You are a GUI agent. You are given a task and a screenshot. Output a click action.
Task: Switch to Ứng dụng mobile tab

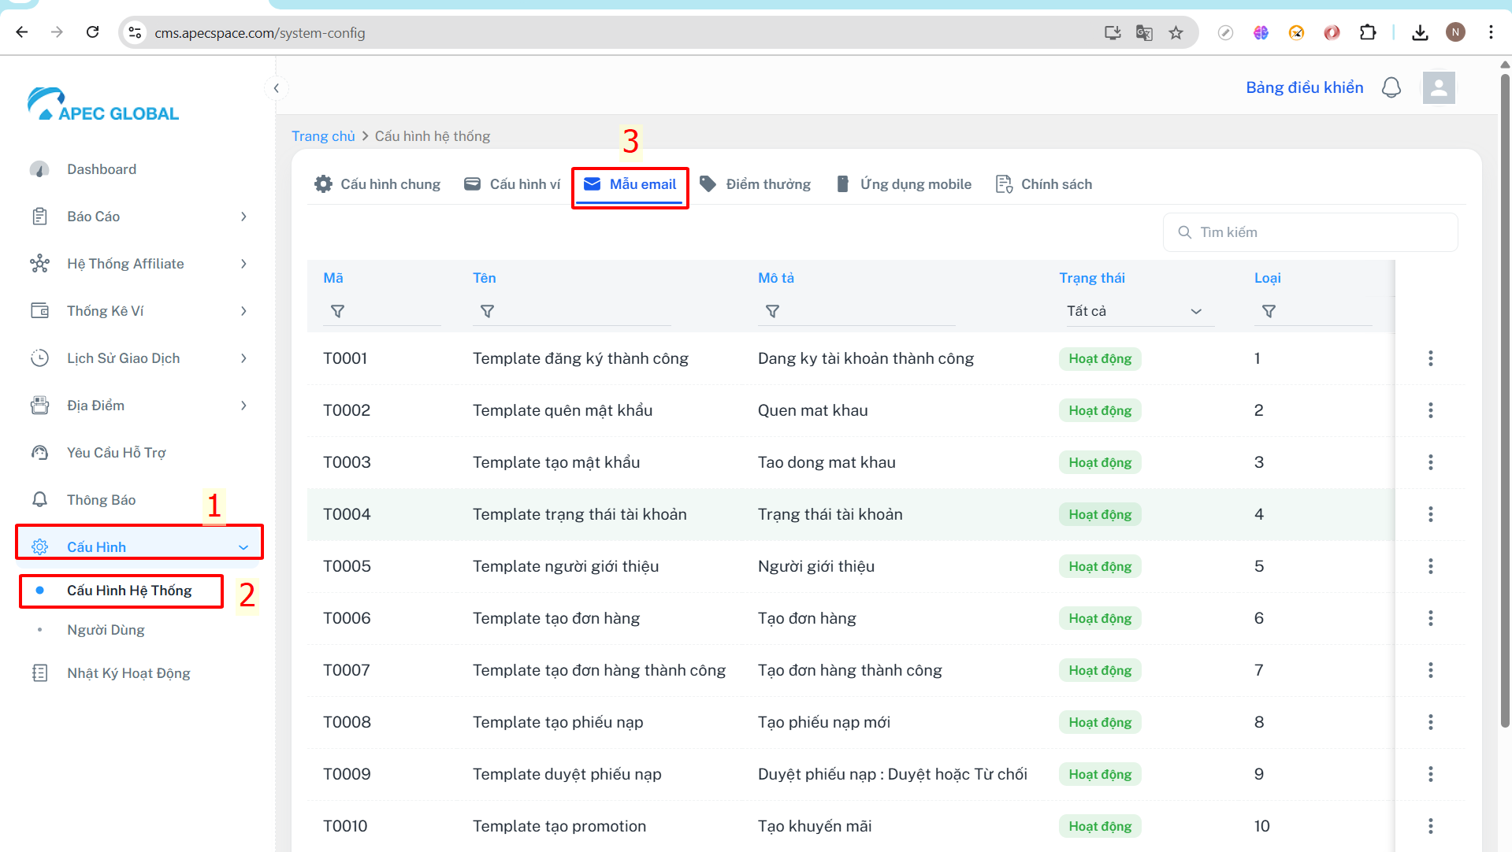(x=903, y=184)
